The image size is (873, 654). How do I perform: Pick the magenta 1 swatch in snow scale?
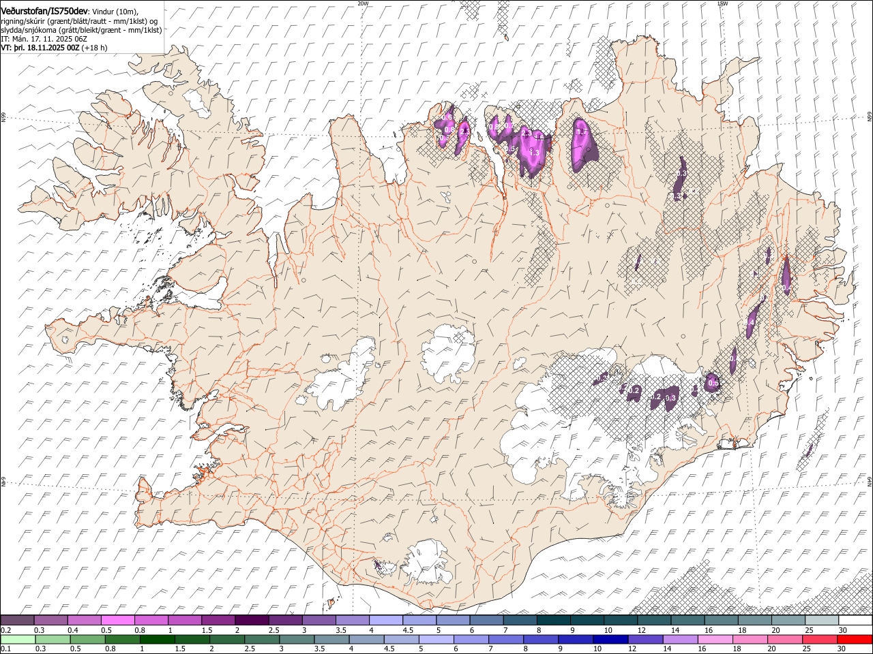[185, 621]
